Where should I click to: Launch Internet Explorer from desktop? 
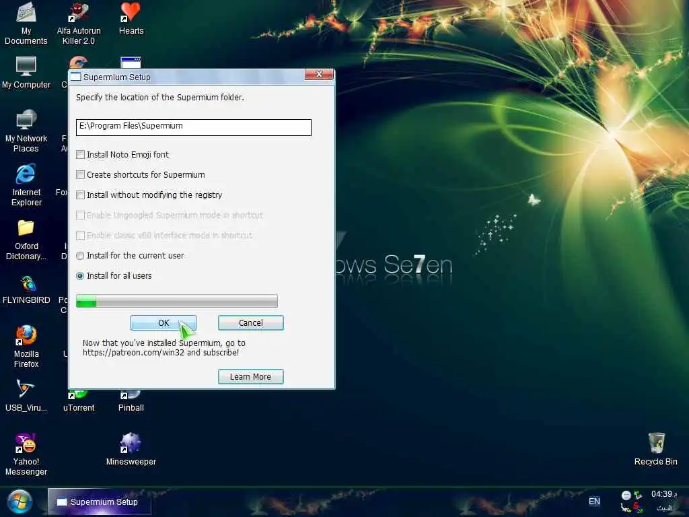click(26, 185)
